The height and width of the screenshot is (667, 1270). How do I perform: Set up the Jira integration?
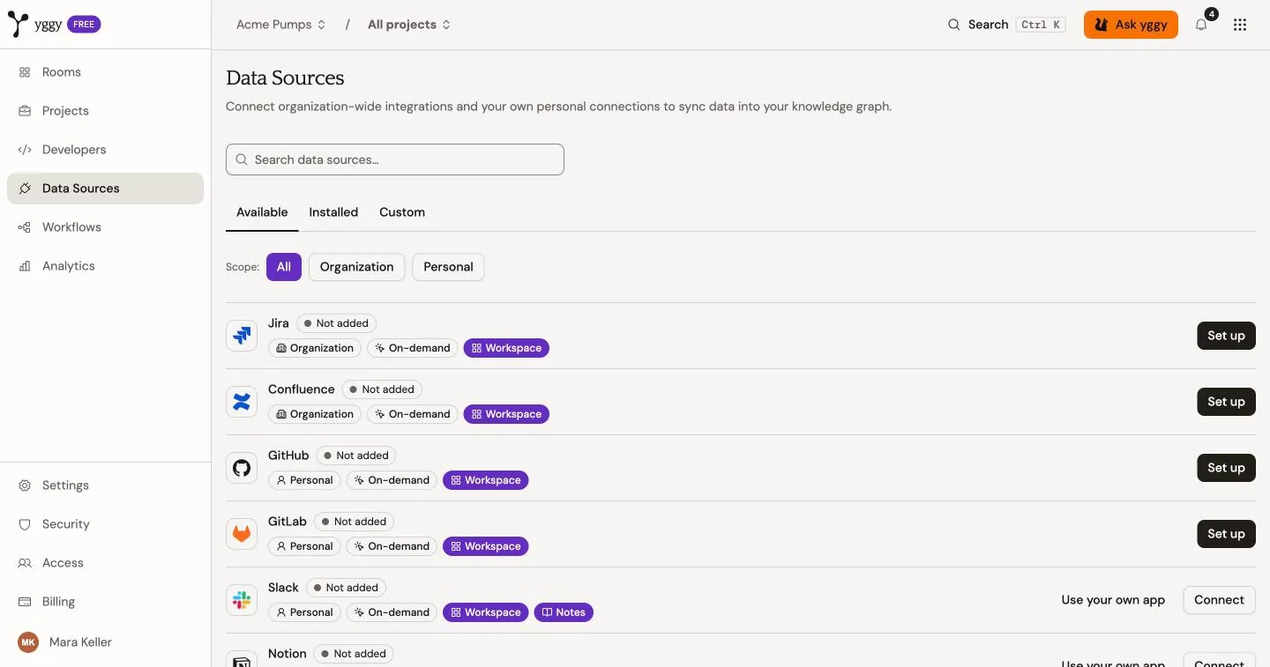(x=1226, y=336)
